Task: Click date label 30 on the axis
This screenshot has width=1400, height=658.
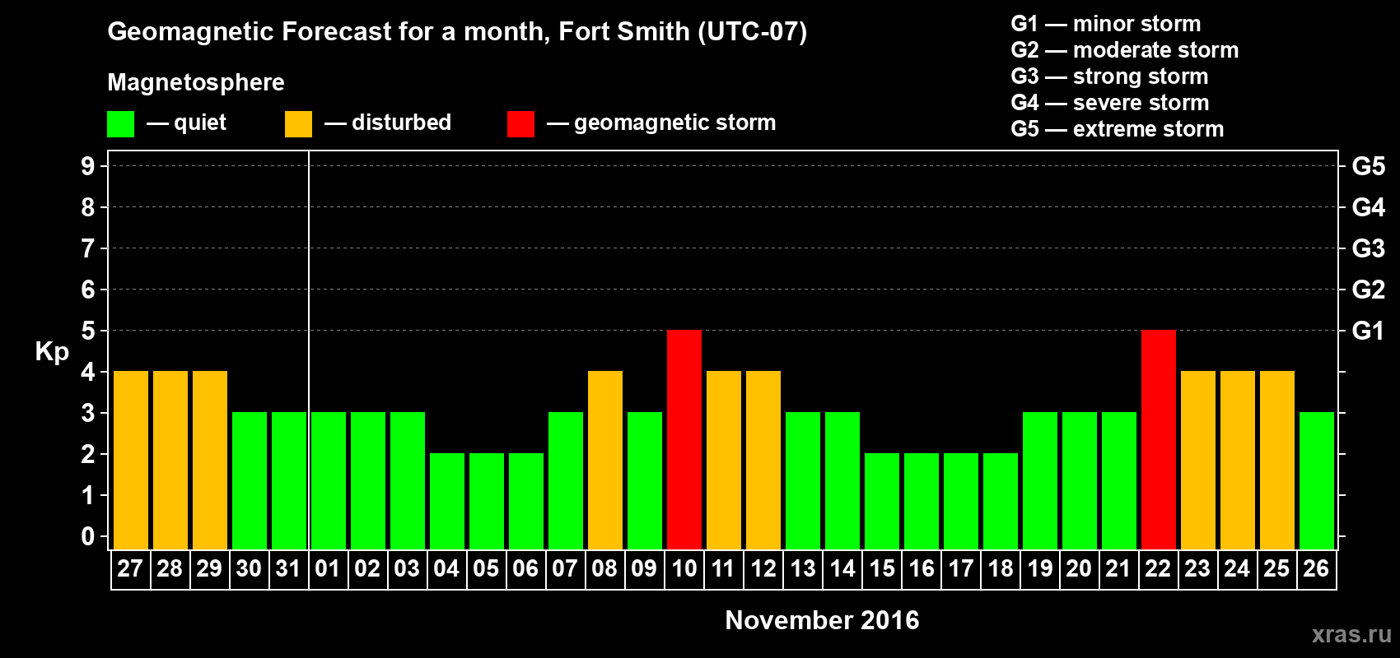Action: click(x=249, y=569)
